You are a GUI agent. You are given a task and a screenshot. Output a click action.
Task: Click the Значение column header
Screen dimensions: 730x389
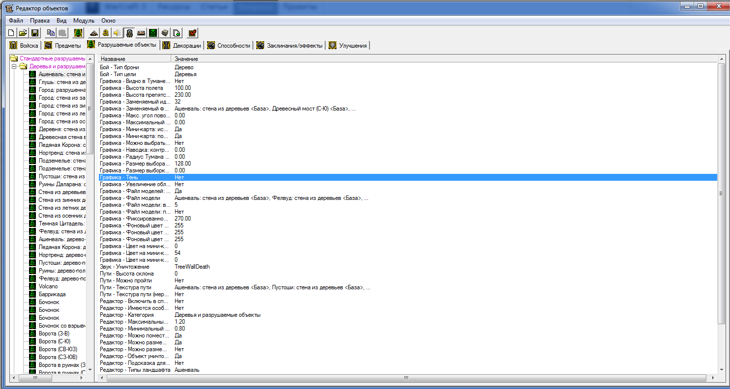tap(445, 59)
